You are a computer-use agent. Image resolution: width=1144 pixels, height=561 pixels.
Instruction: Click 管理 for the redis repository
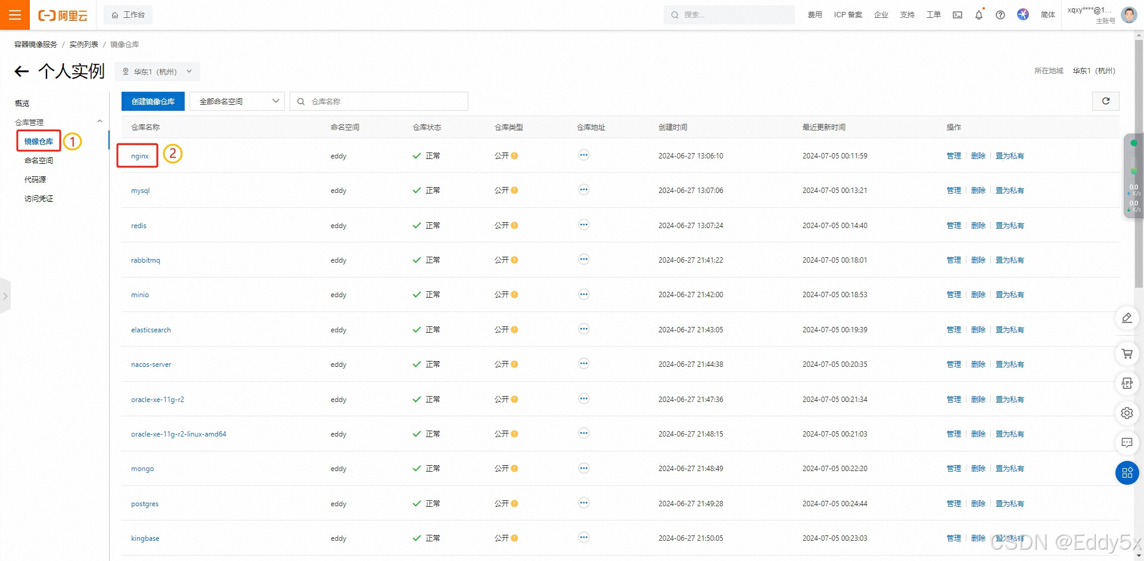pyautogui.click(x=954, y=226)
